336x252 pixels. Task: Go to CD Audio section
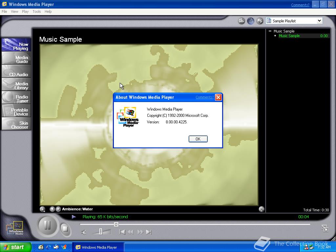point(16,71)
